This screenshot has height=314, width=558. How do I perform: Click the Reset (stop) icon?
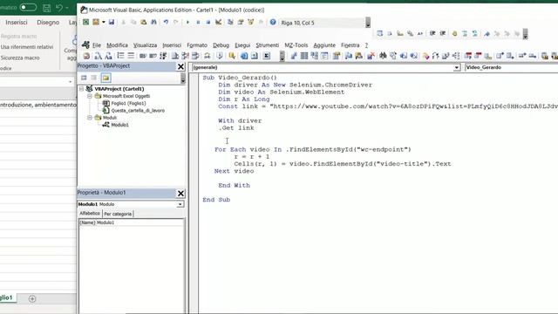[x=208, y=23]
